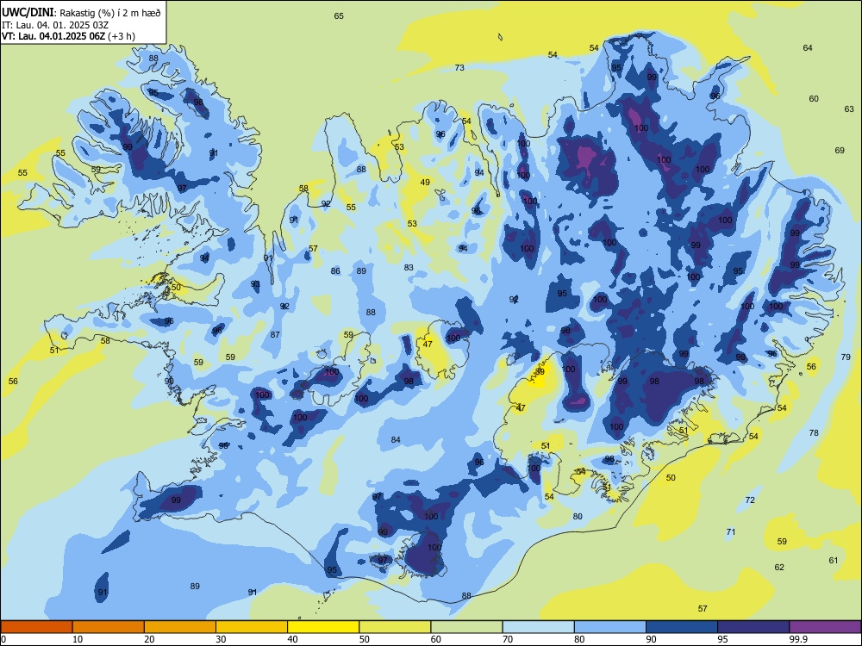
Task: Click the '84' humidity value on the map
Action: click(396, 439)
